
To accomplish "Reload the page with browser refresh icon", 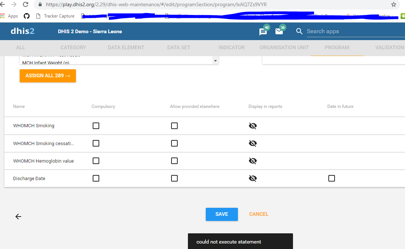I will pyautogui.click(x=26, y=5).
